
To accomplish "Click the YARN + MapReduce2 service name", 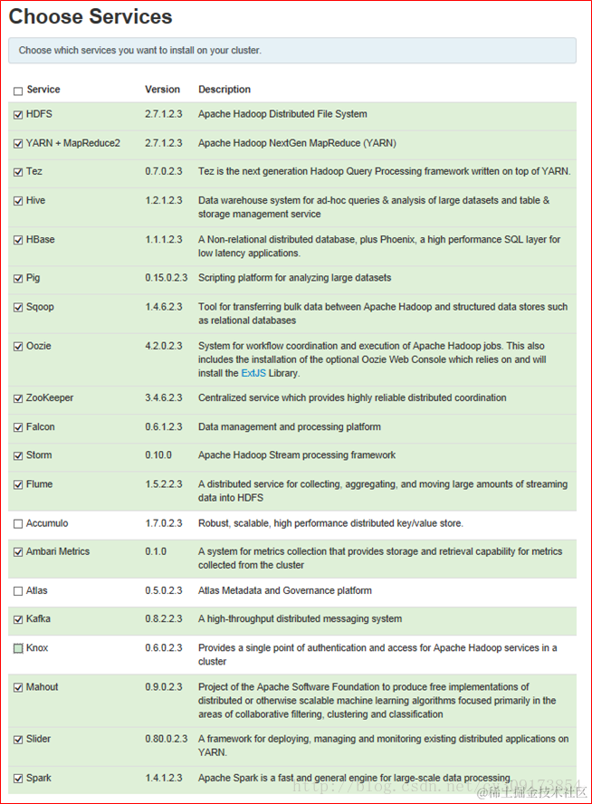I will pos(73,143).
